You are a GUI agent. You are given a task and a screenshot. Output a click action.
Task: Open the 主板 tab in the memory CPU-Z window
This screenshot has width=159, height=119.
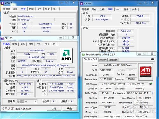(102, 9)
